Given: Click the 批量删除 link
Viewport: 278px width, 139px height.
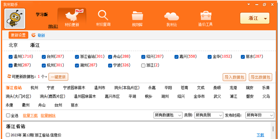Looking at the screenshot, I should click(x=48, y=116).
